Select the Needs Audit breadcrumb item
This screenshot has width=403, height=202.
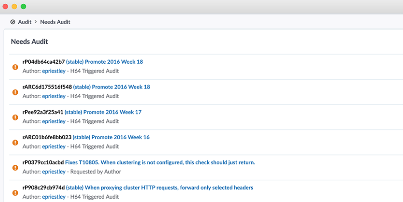pyautogui.click(x=55, y=22)
